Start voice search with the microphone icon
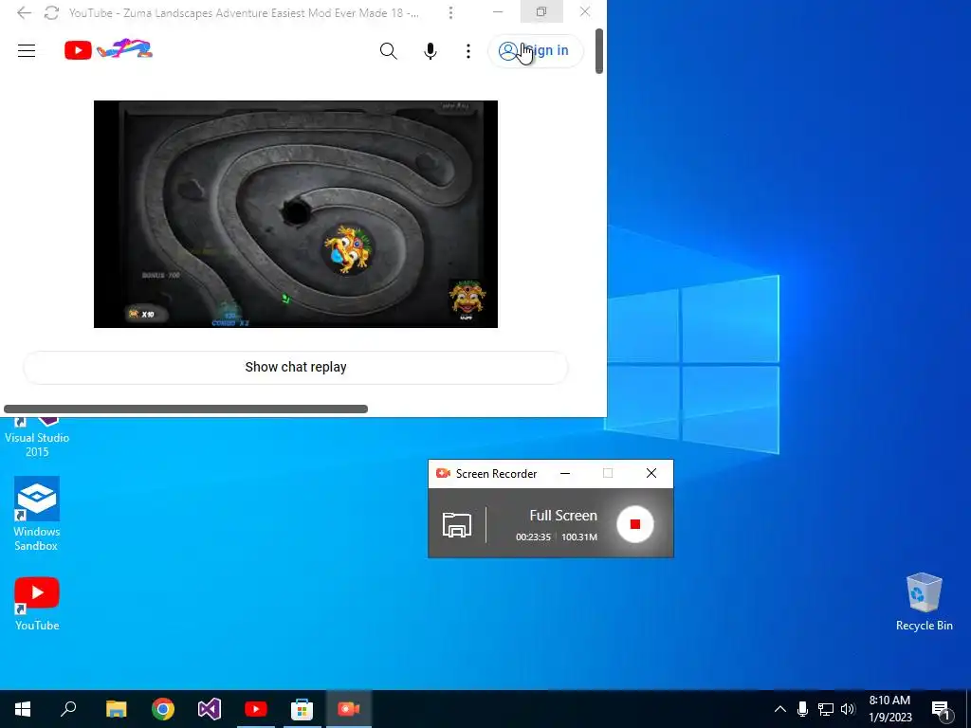 coord(431,51)
